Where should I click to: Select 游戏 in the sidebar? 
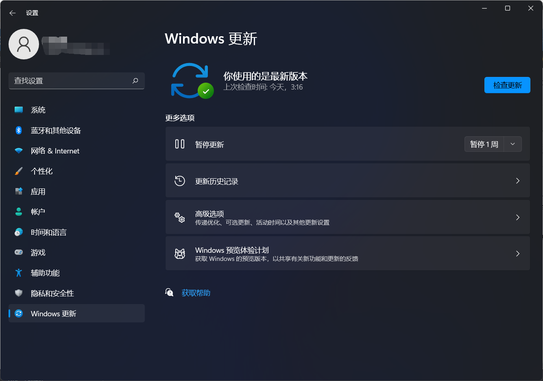pyautogui.click(x=76, y=252)
